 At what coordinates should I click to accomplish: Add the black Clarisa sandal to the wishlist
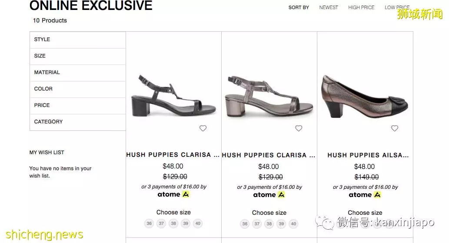tap(203, 128)
